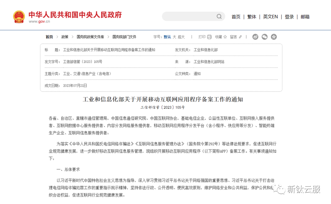Click the pencil icon beside 留言
Screen dimensions: 331x204
[x=240, y=37]
